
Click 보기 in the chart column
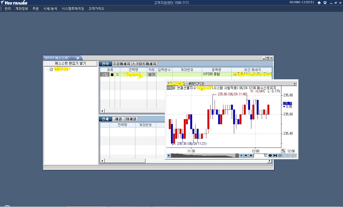tap(151, 75)
